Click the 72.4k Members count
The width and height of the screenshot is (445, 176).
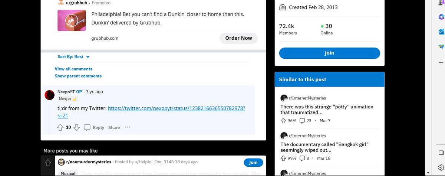coord(288,29)
